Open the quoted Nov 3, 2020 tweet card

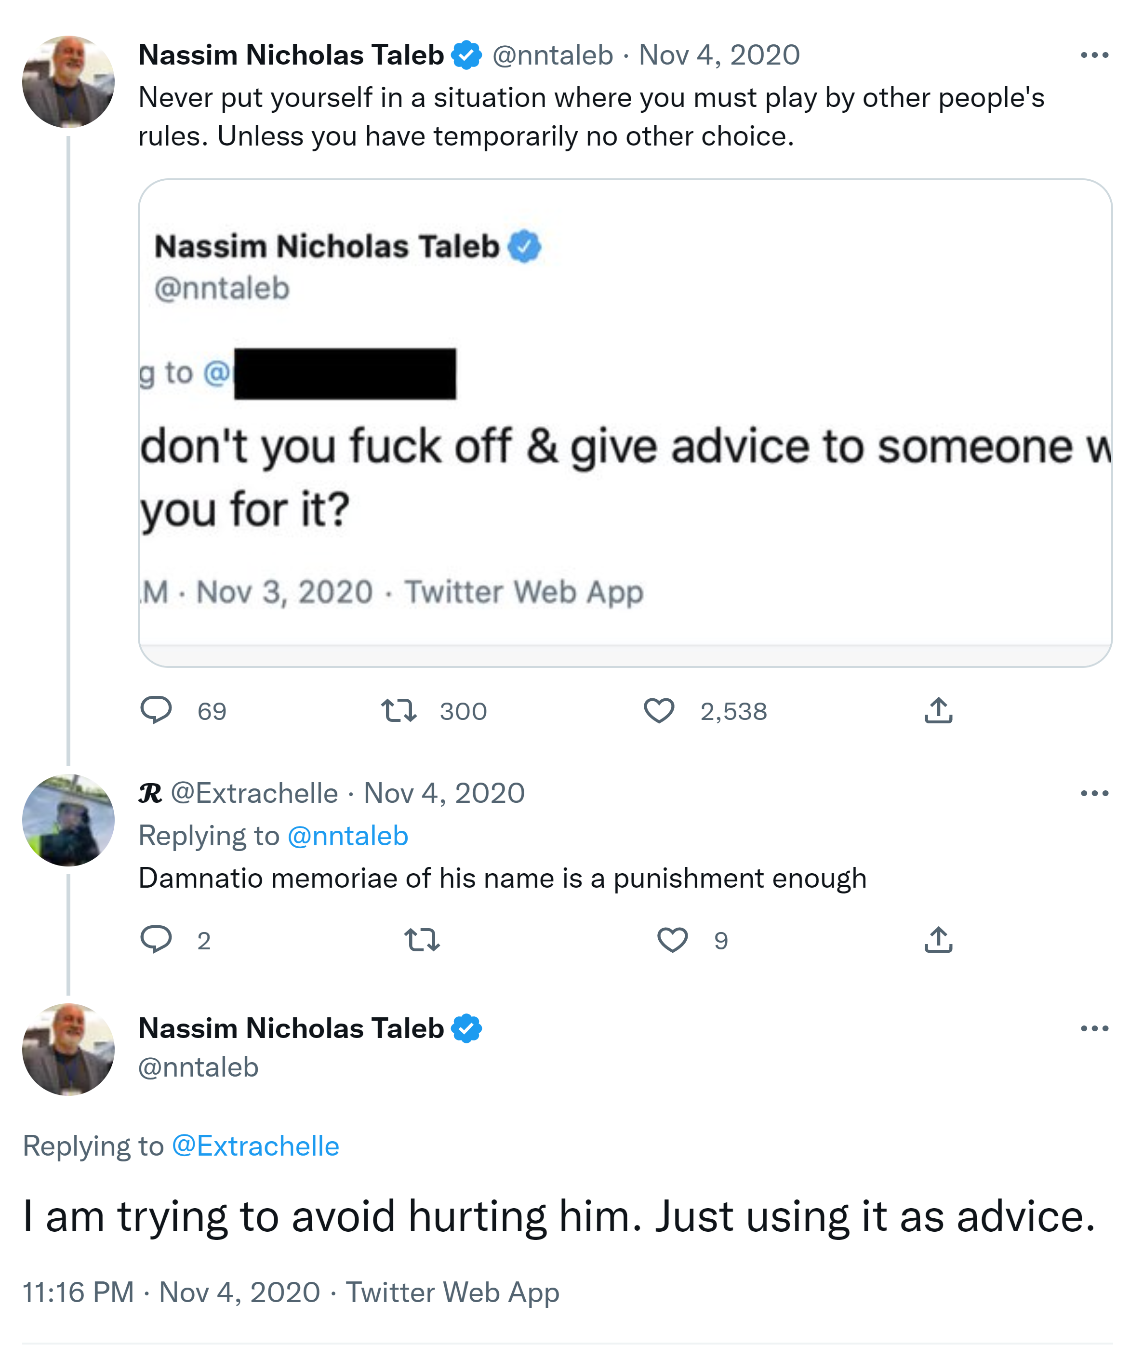point(625,423)
